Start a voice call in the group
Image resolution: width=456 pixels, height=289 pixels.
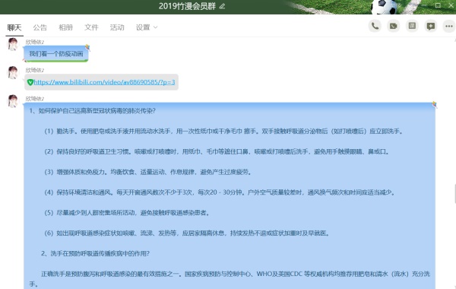click(375, 26)
